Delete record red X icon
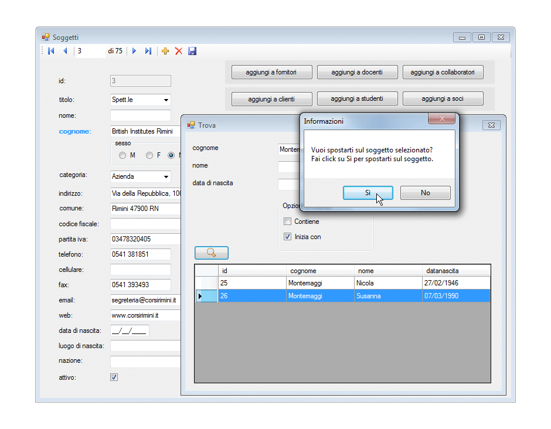This screenshot has width=551, height=429. point(179,51)
